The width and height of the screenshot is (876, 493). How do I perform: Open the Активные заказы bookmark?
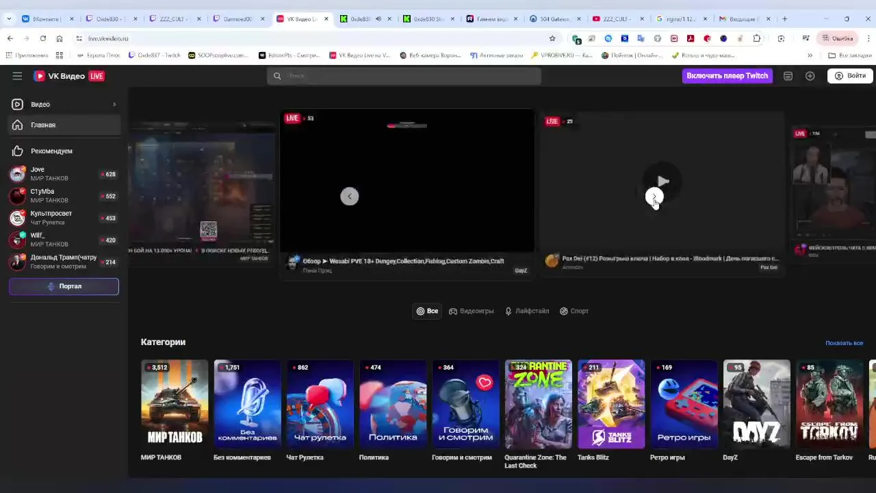496,55
